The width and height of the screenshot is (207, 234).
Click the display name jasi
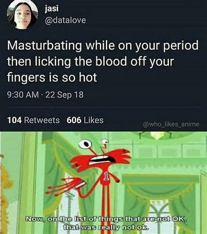pos(52,9)
